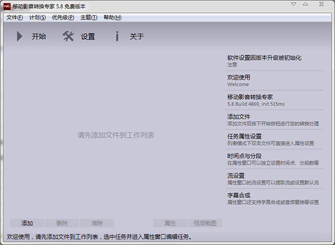This screenshot has width=335, height=245.
Task: Click the 软件设置因版本升级被初始化 notice
Action: pyautogui.click(x=274, y=60)
